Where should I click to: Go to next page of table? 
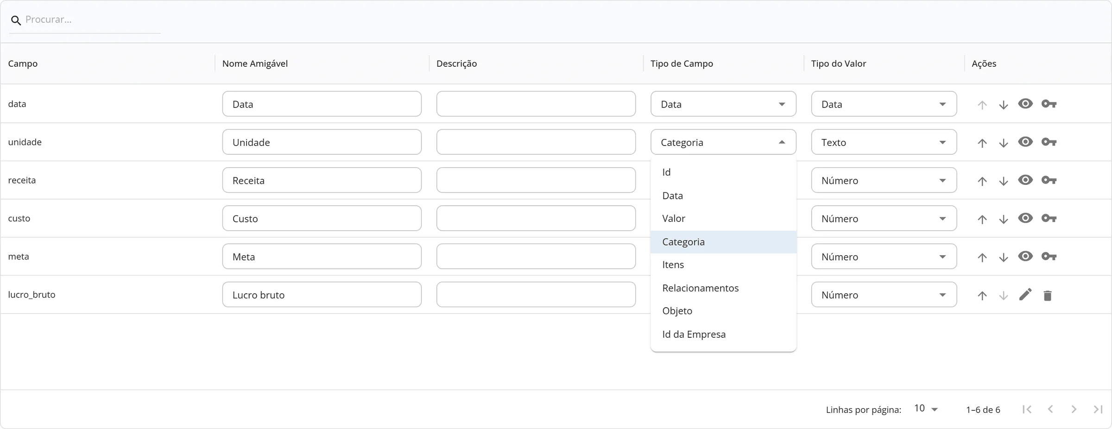[x=1074, y=409]
